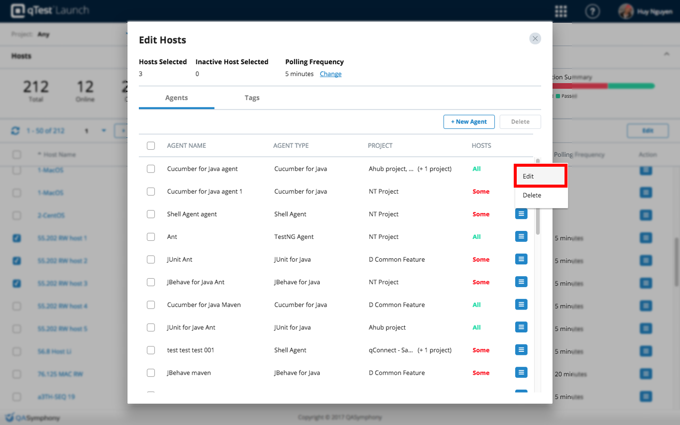Close the Edit Hosts dialog
Viewport: 680px width, 425px height.
[535, 39]
